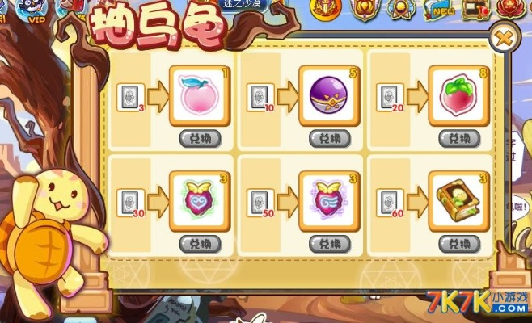Click the purple-glow winged heart reward

[329, 201]
